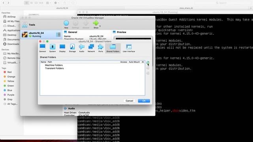Click the green Show arrow icon
253x142 pixels.
[x=96, y=24]
